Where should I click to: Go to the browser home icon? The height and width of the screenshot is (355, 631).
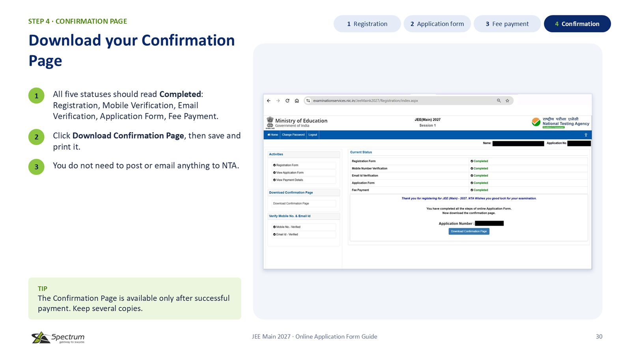pyautogui.click(x=297, y=101)
